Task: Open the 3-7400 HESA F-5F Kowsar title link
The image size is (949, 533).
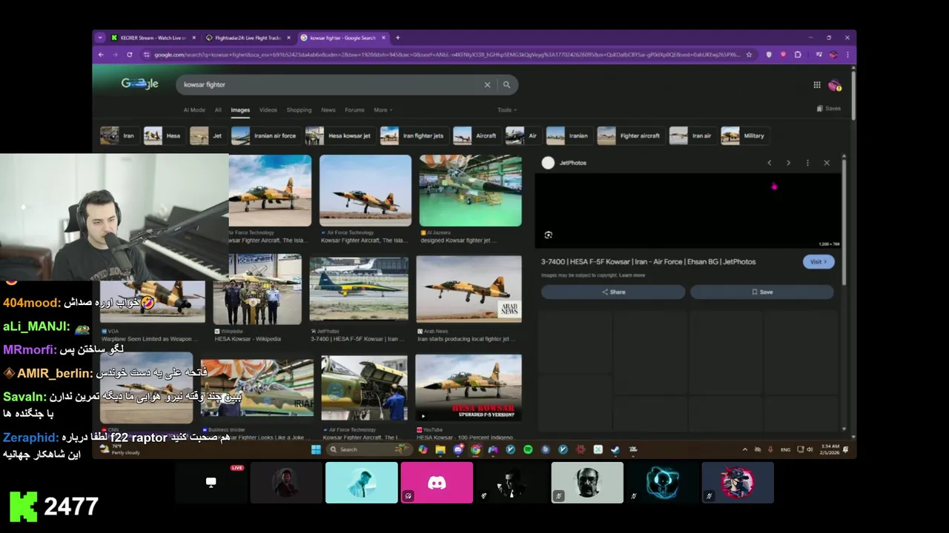Action: point(649,262)
